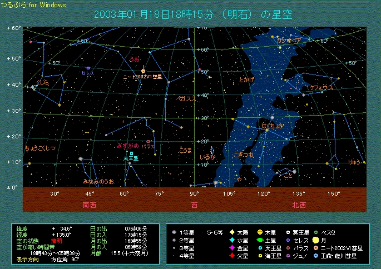Select the magenta Venus icon in the legend

click(x=231, y=248)
